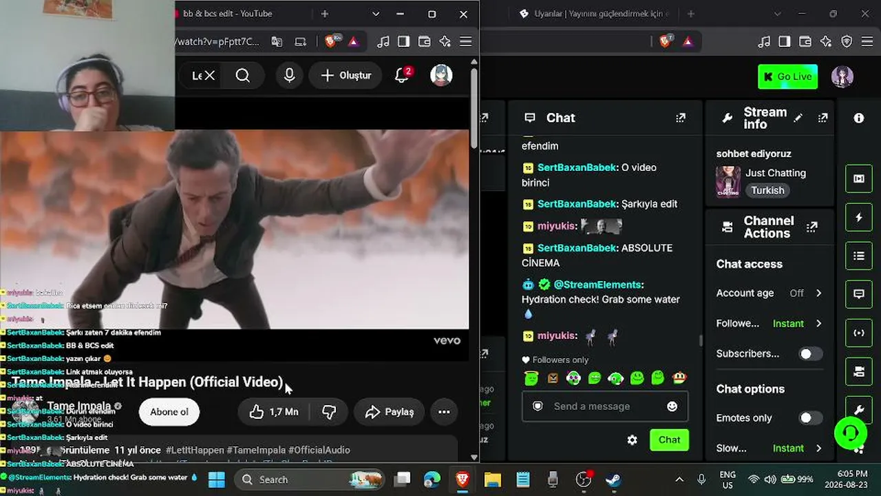Click the Abone ol subscribe button
Viewport: 881px width, 496px height.
tap(169, 412)
